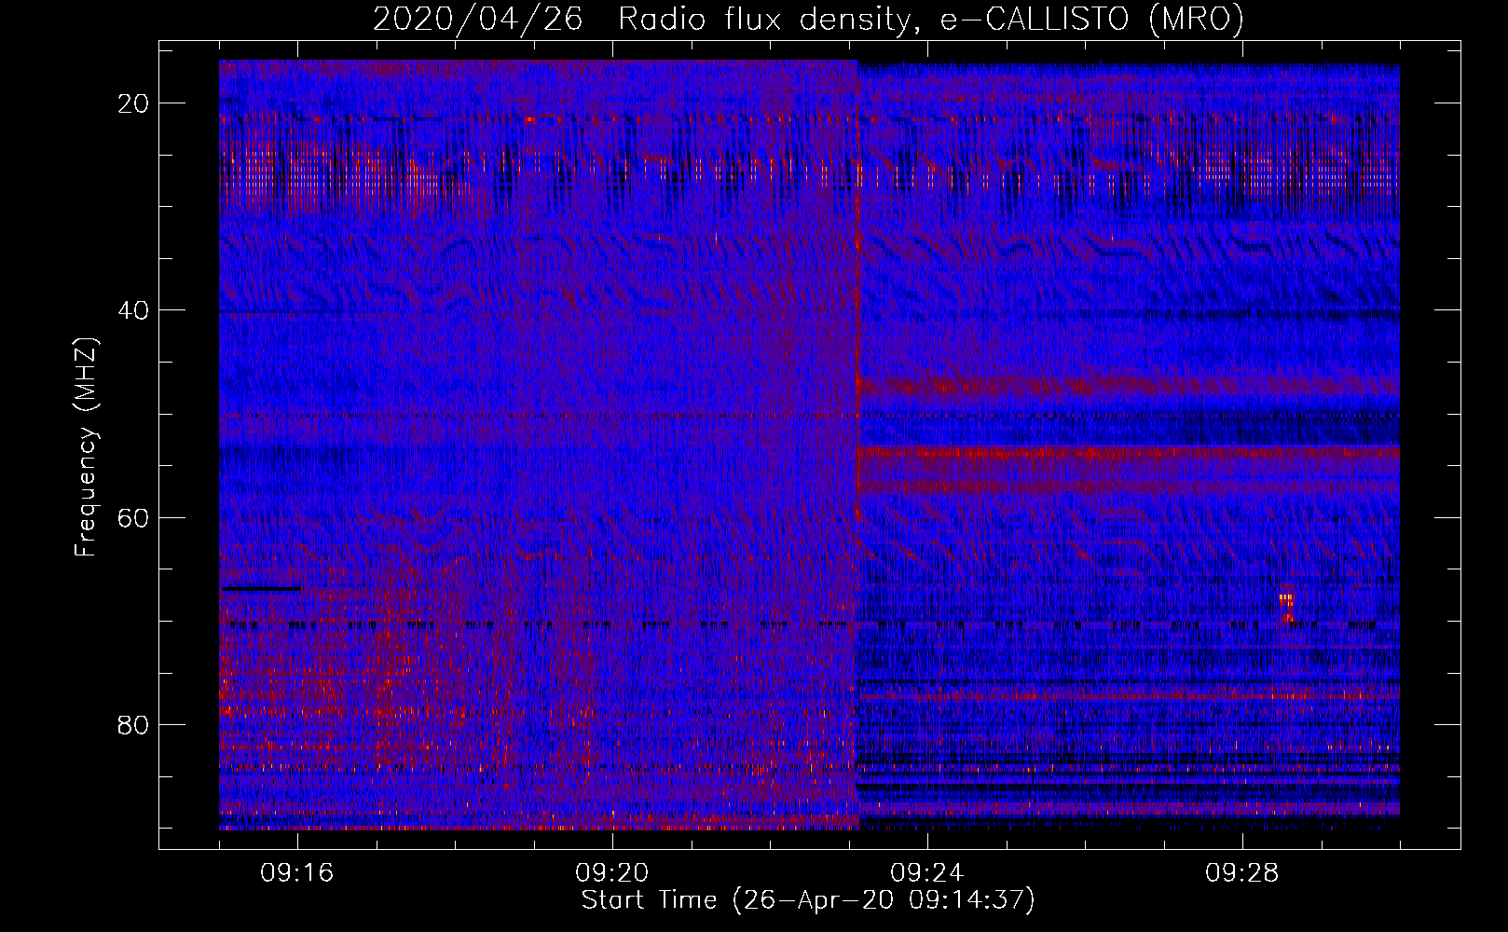The image size is (1508, 932).
Task: Click the '09:16' time tick label
Action: (x=297, y=873)
